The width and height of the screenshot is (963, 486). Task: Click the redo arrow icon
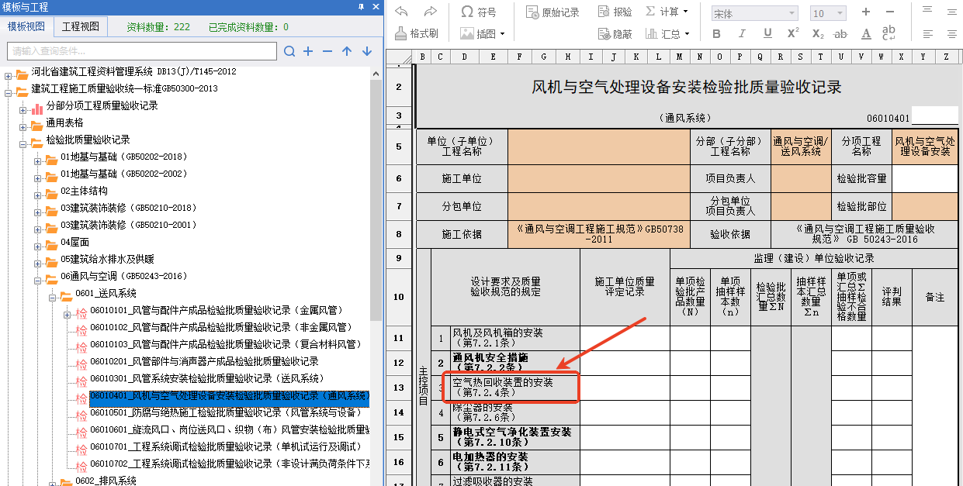coord(430,11)
